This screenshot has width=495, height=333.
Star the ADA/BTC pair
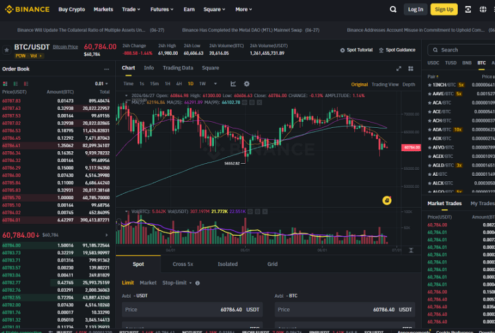tap(429, 129)
